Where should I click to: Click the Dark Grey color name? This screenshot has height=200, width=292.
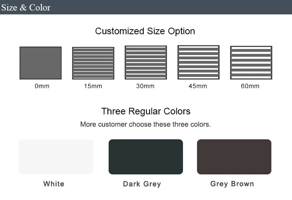click(142, 184)
